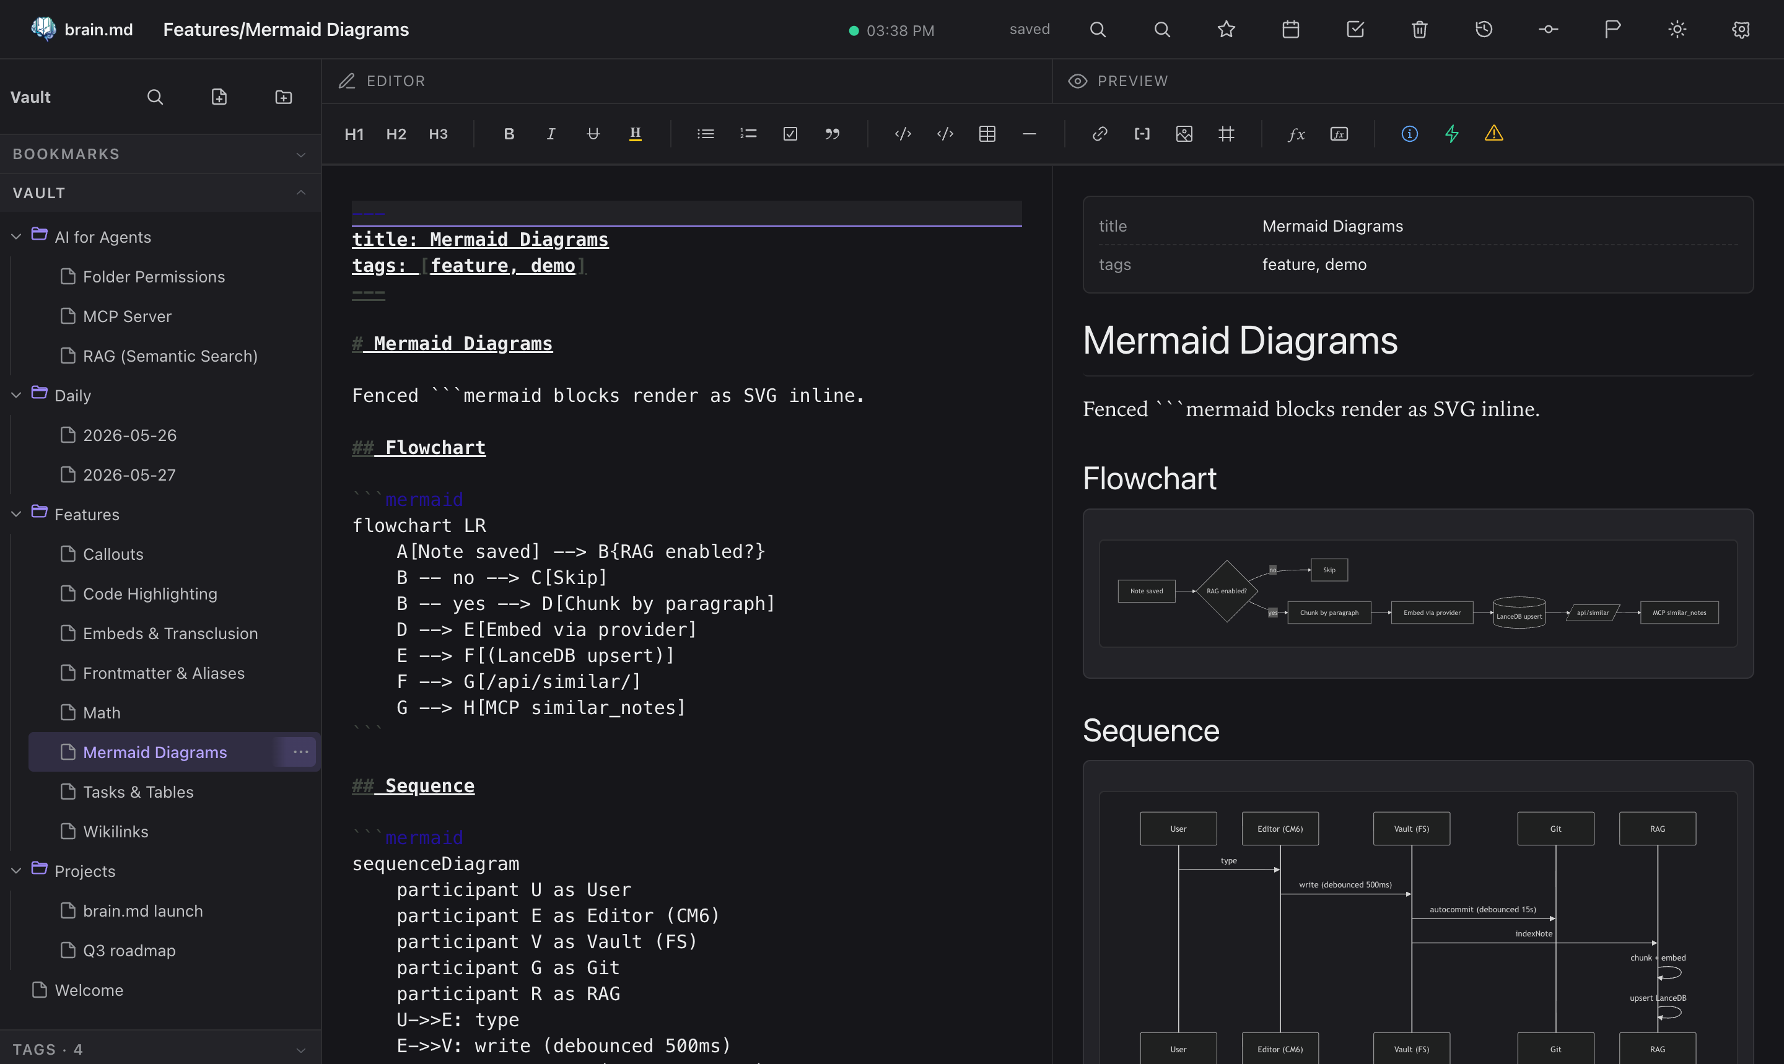This screenshot has height=1064, width=1784.
Task: Apply H3 heading style
Action: point(438,134)
